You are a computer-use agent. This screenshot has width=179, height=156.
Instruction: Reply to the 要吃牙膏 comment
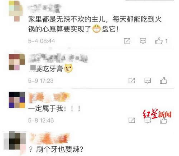click(147, 81)
